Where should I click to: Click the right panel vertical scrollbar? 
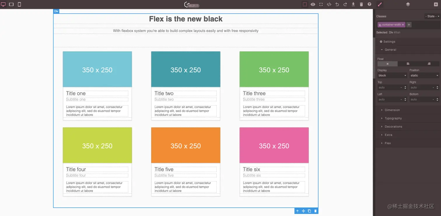click(x=374, y=58)
